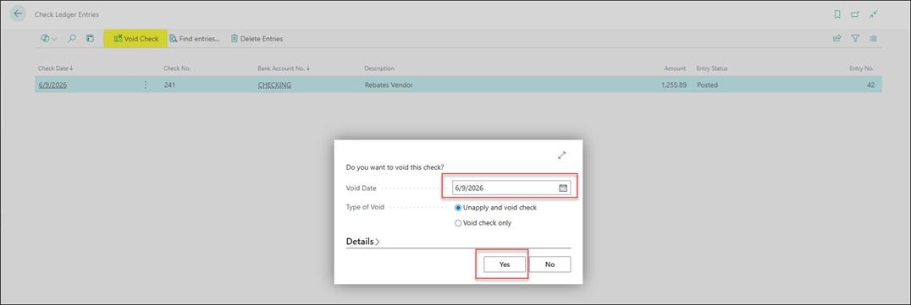This screenshot has width=911, height=305.
Task: Click the CHECKING bank account link
Action: tap(274, 84)
